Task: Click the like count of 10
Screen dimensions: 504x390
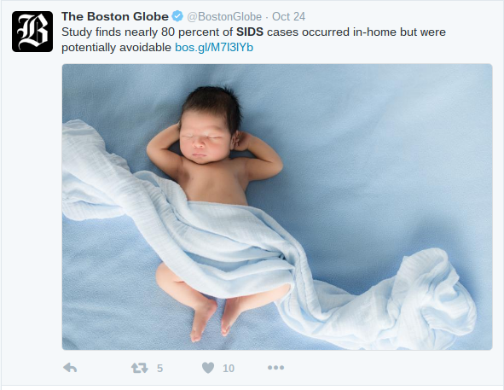Action: [229, 368]
